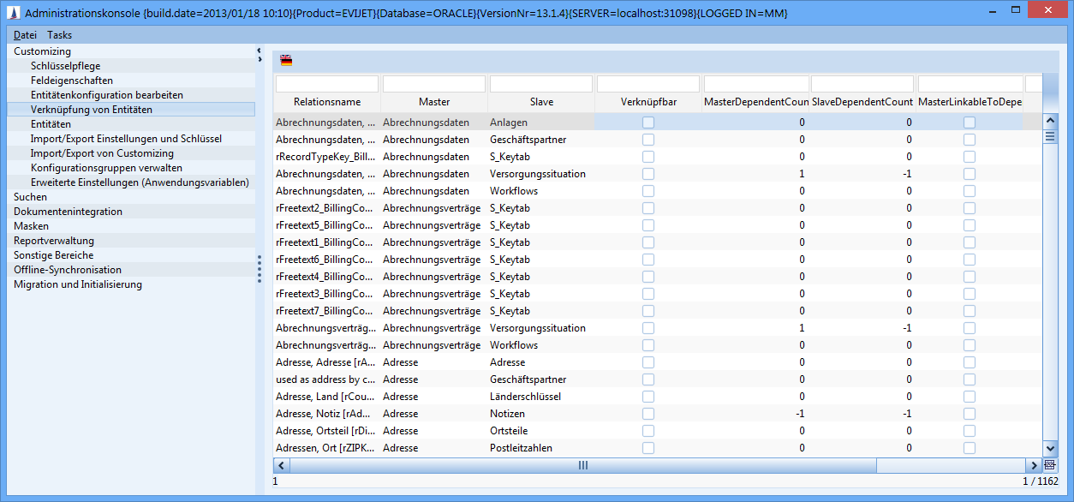Enable MasterLinkableToDepe checkbox in the Postleitzahlen row
The width and height of the screenshot is (1074, 502).
pyautogui.click(x=969, y=448)
